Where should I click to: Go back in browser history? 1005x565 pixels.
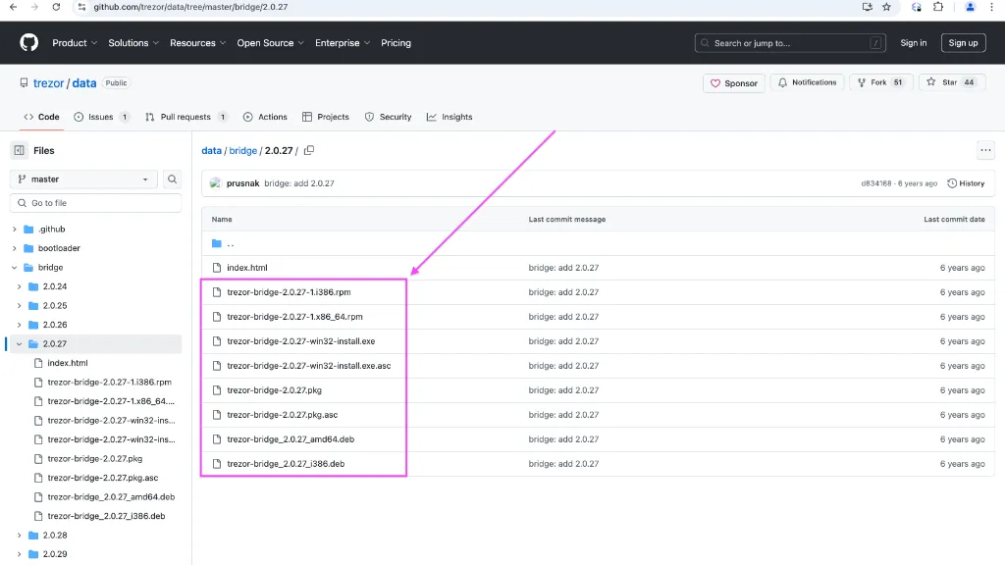(14, 7)
